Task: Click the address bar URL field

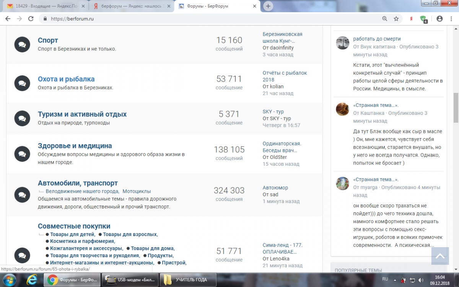Action: pos(210,19)
